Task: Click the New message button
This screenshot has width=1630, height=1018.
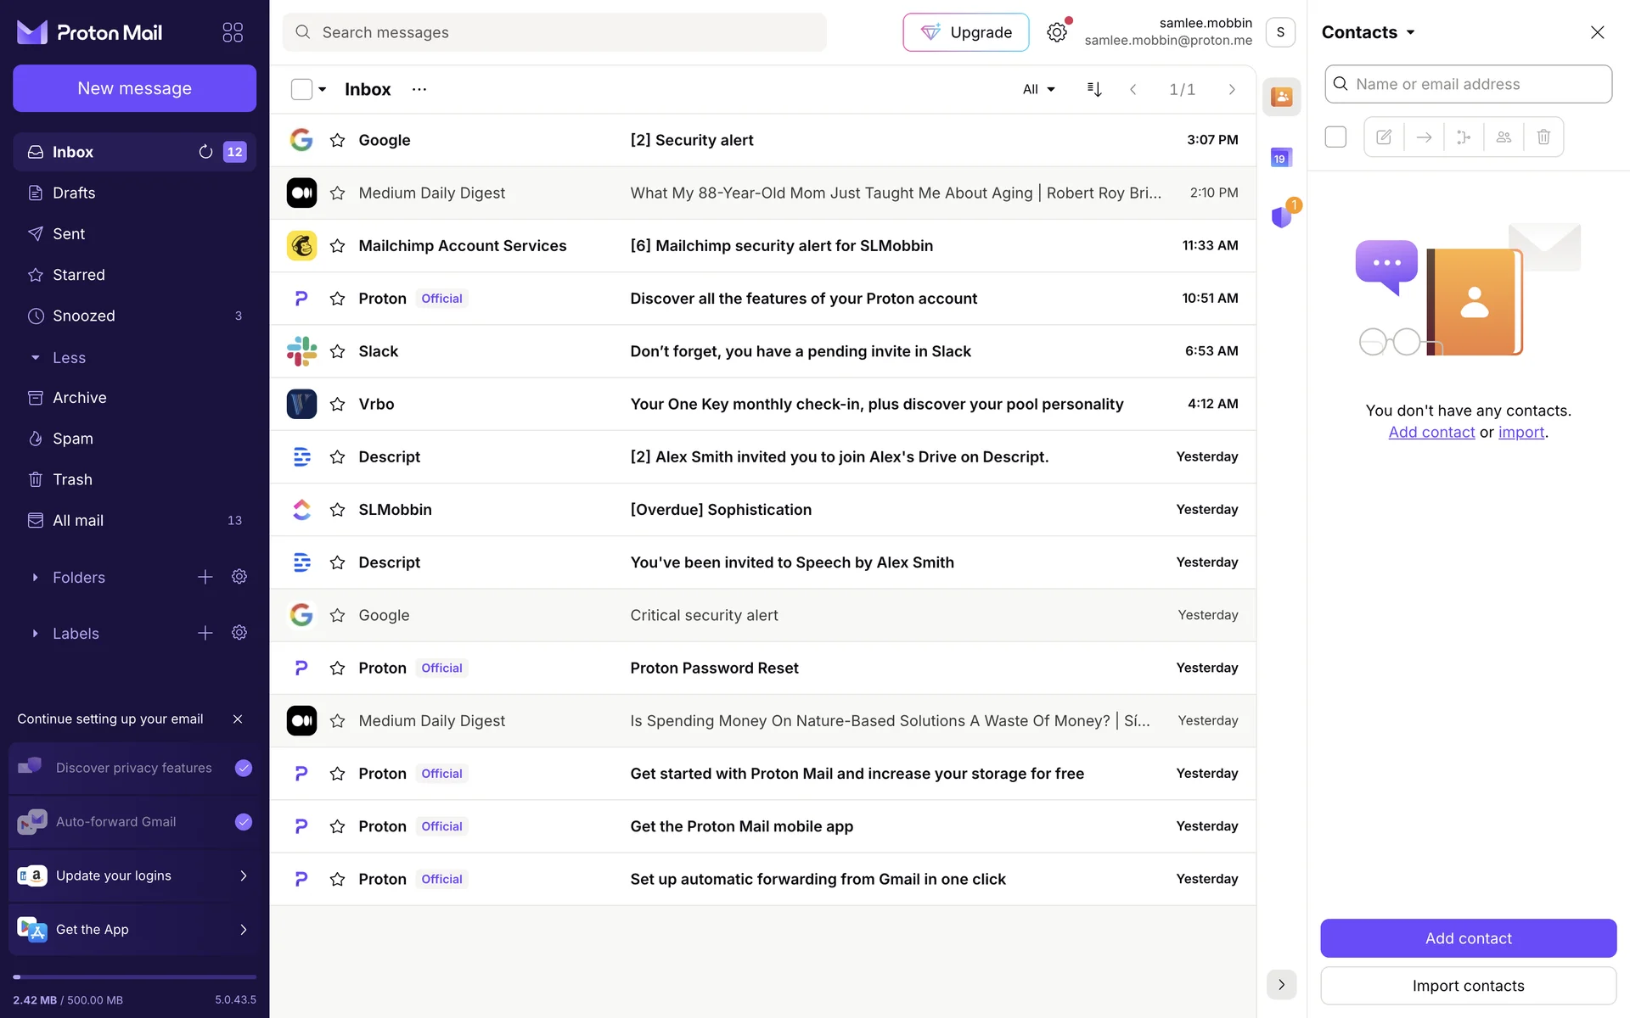Action: coord(134,88)
